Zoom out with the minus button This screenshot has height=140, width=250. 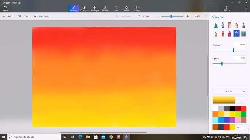(x=157, y=16)
